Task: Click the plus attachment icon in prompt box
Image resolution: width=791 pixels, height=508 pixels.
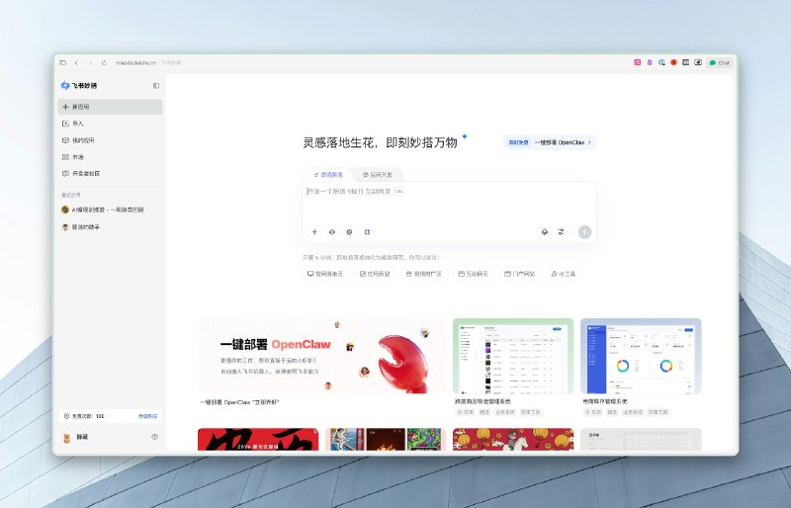Action: click(314, 231)
